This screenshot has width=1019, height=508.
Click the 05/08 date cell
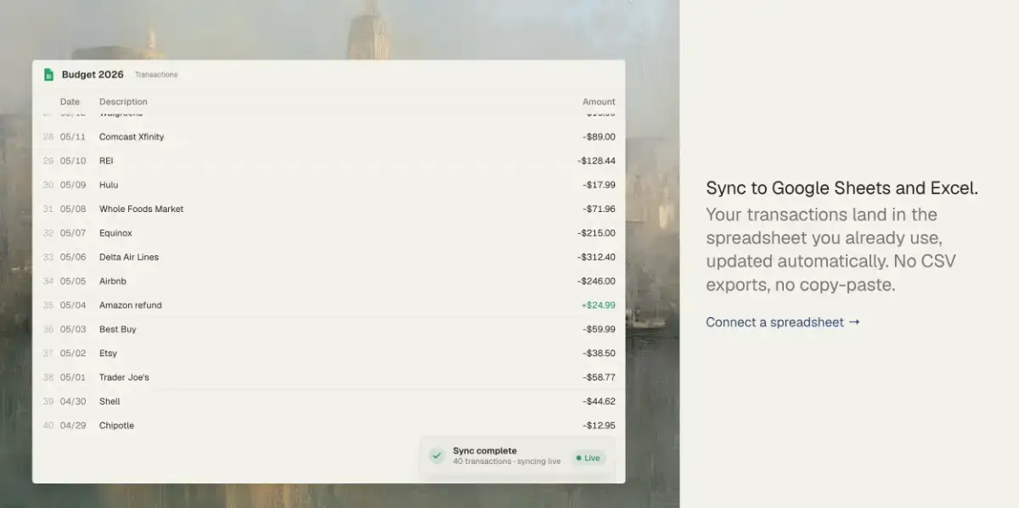pos(73,209)
